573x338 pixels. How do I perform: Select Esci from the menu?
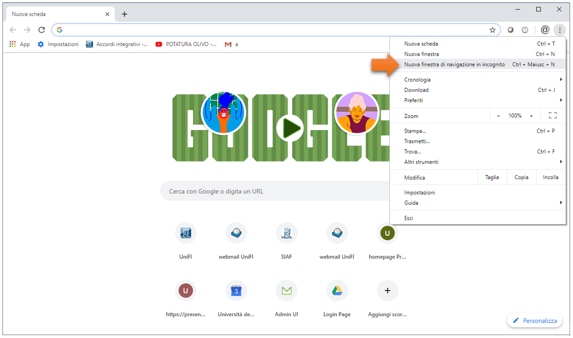[478, 218]
